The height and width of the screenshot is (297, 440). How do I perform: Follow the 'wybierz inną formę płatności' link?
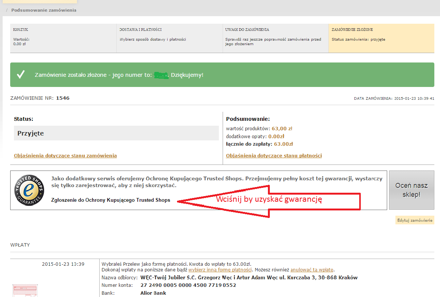[220, 270]
